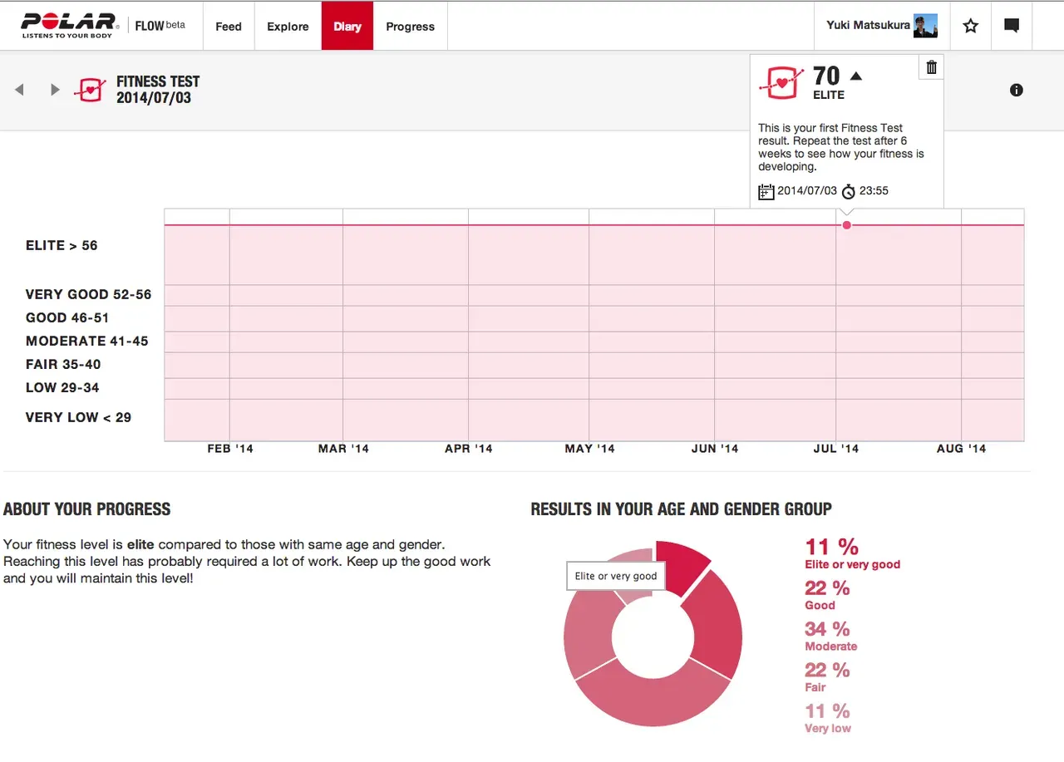Click the upward arrow beside the score 70

tap(855, 75)
